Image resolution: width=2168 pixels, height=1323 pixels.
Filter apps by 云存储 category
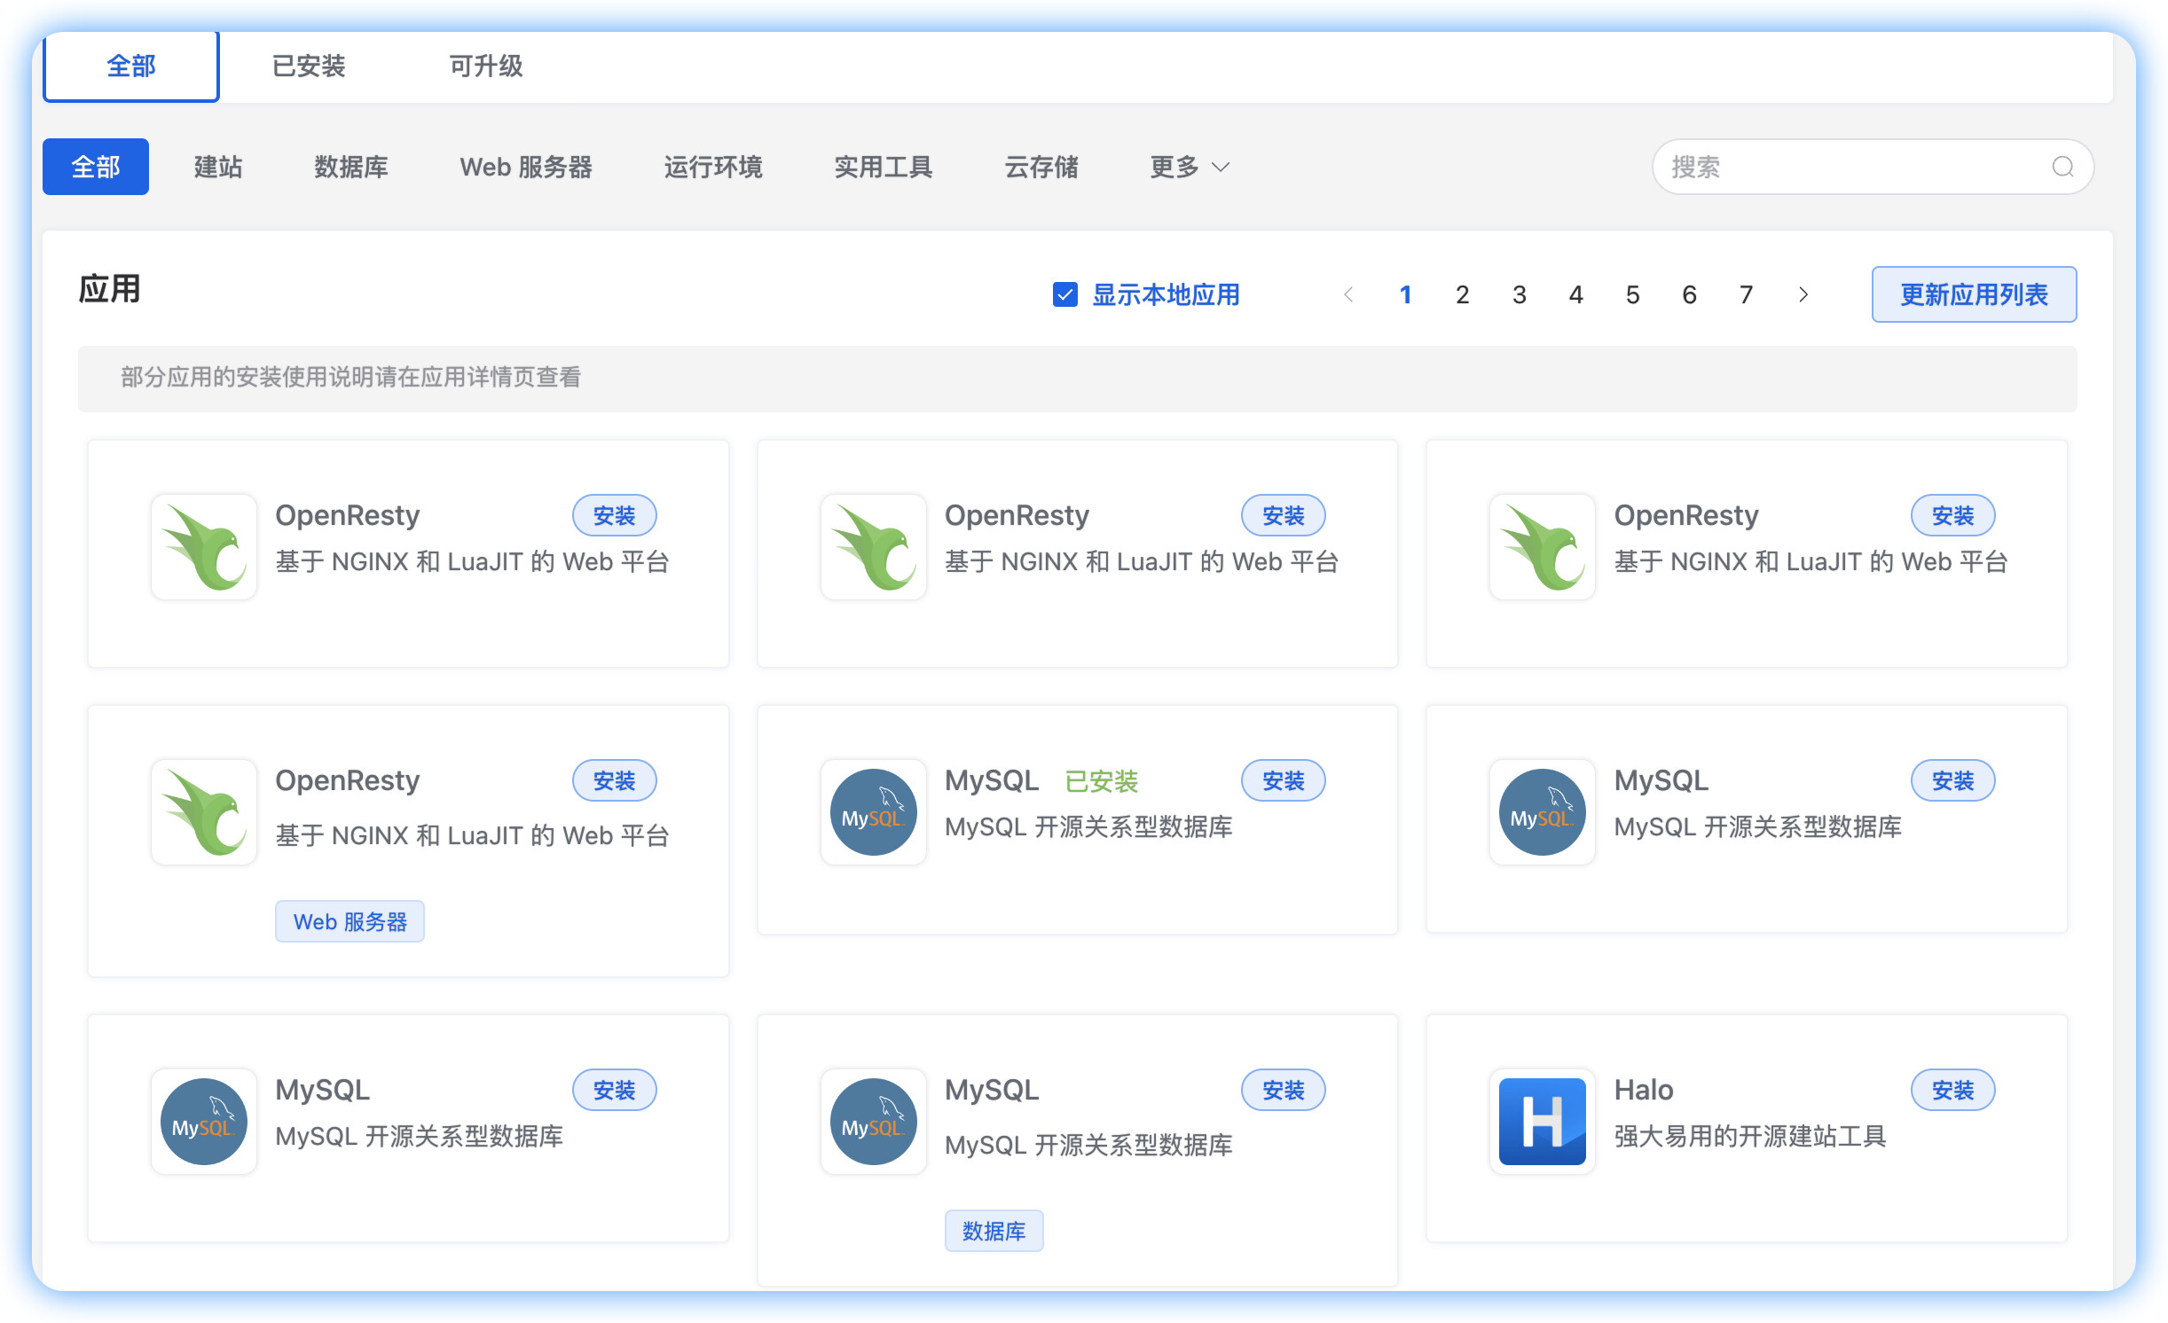(1041, 167)
